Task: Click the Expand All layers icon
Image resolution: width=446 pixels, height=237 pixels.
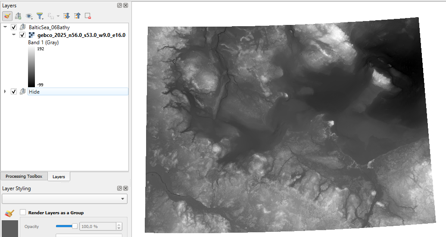Action: (x=66, y=16)
